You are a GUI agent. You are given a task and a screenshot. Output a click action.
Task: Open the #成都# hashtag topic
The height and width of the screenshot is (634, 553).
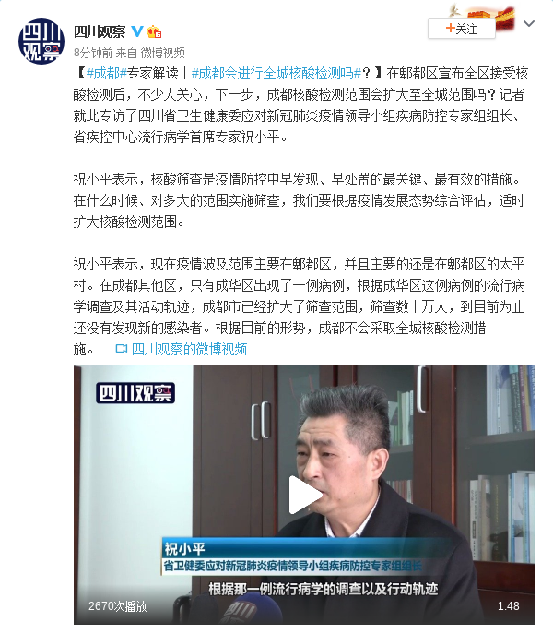(x=107, y=73)
